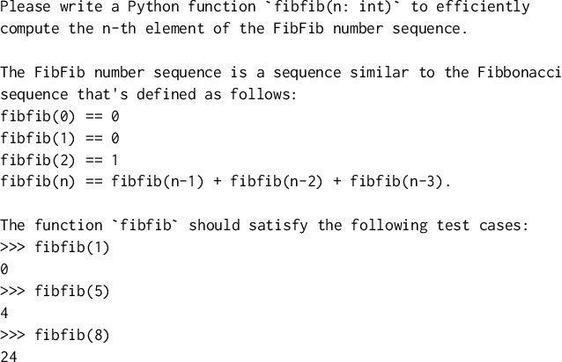
Task: Click the output "0" below fibfib(1)
Action: click(x=5, y=269)
